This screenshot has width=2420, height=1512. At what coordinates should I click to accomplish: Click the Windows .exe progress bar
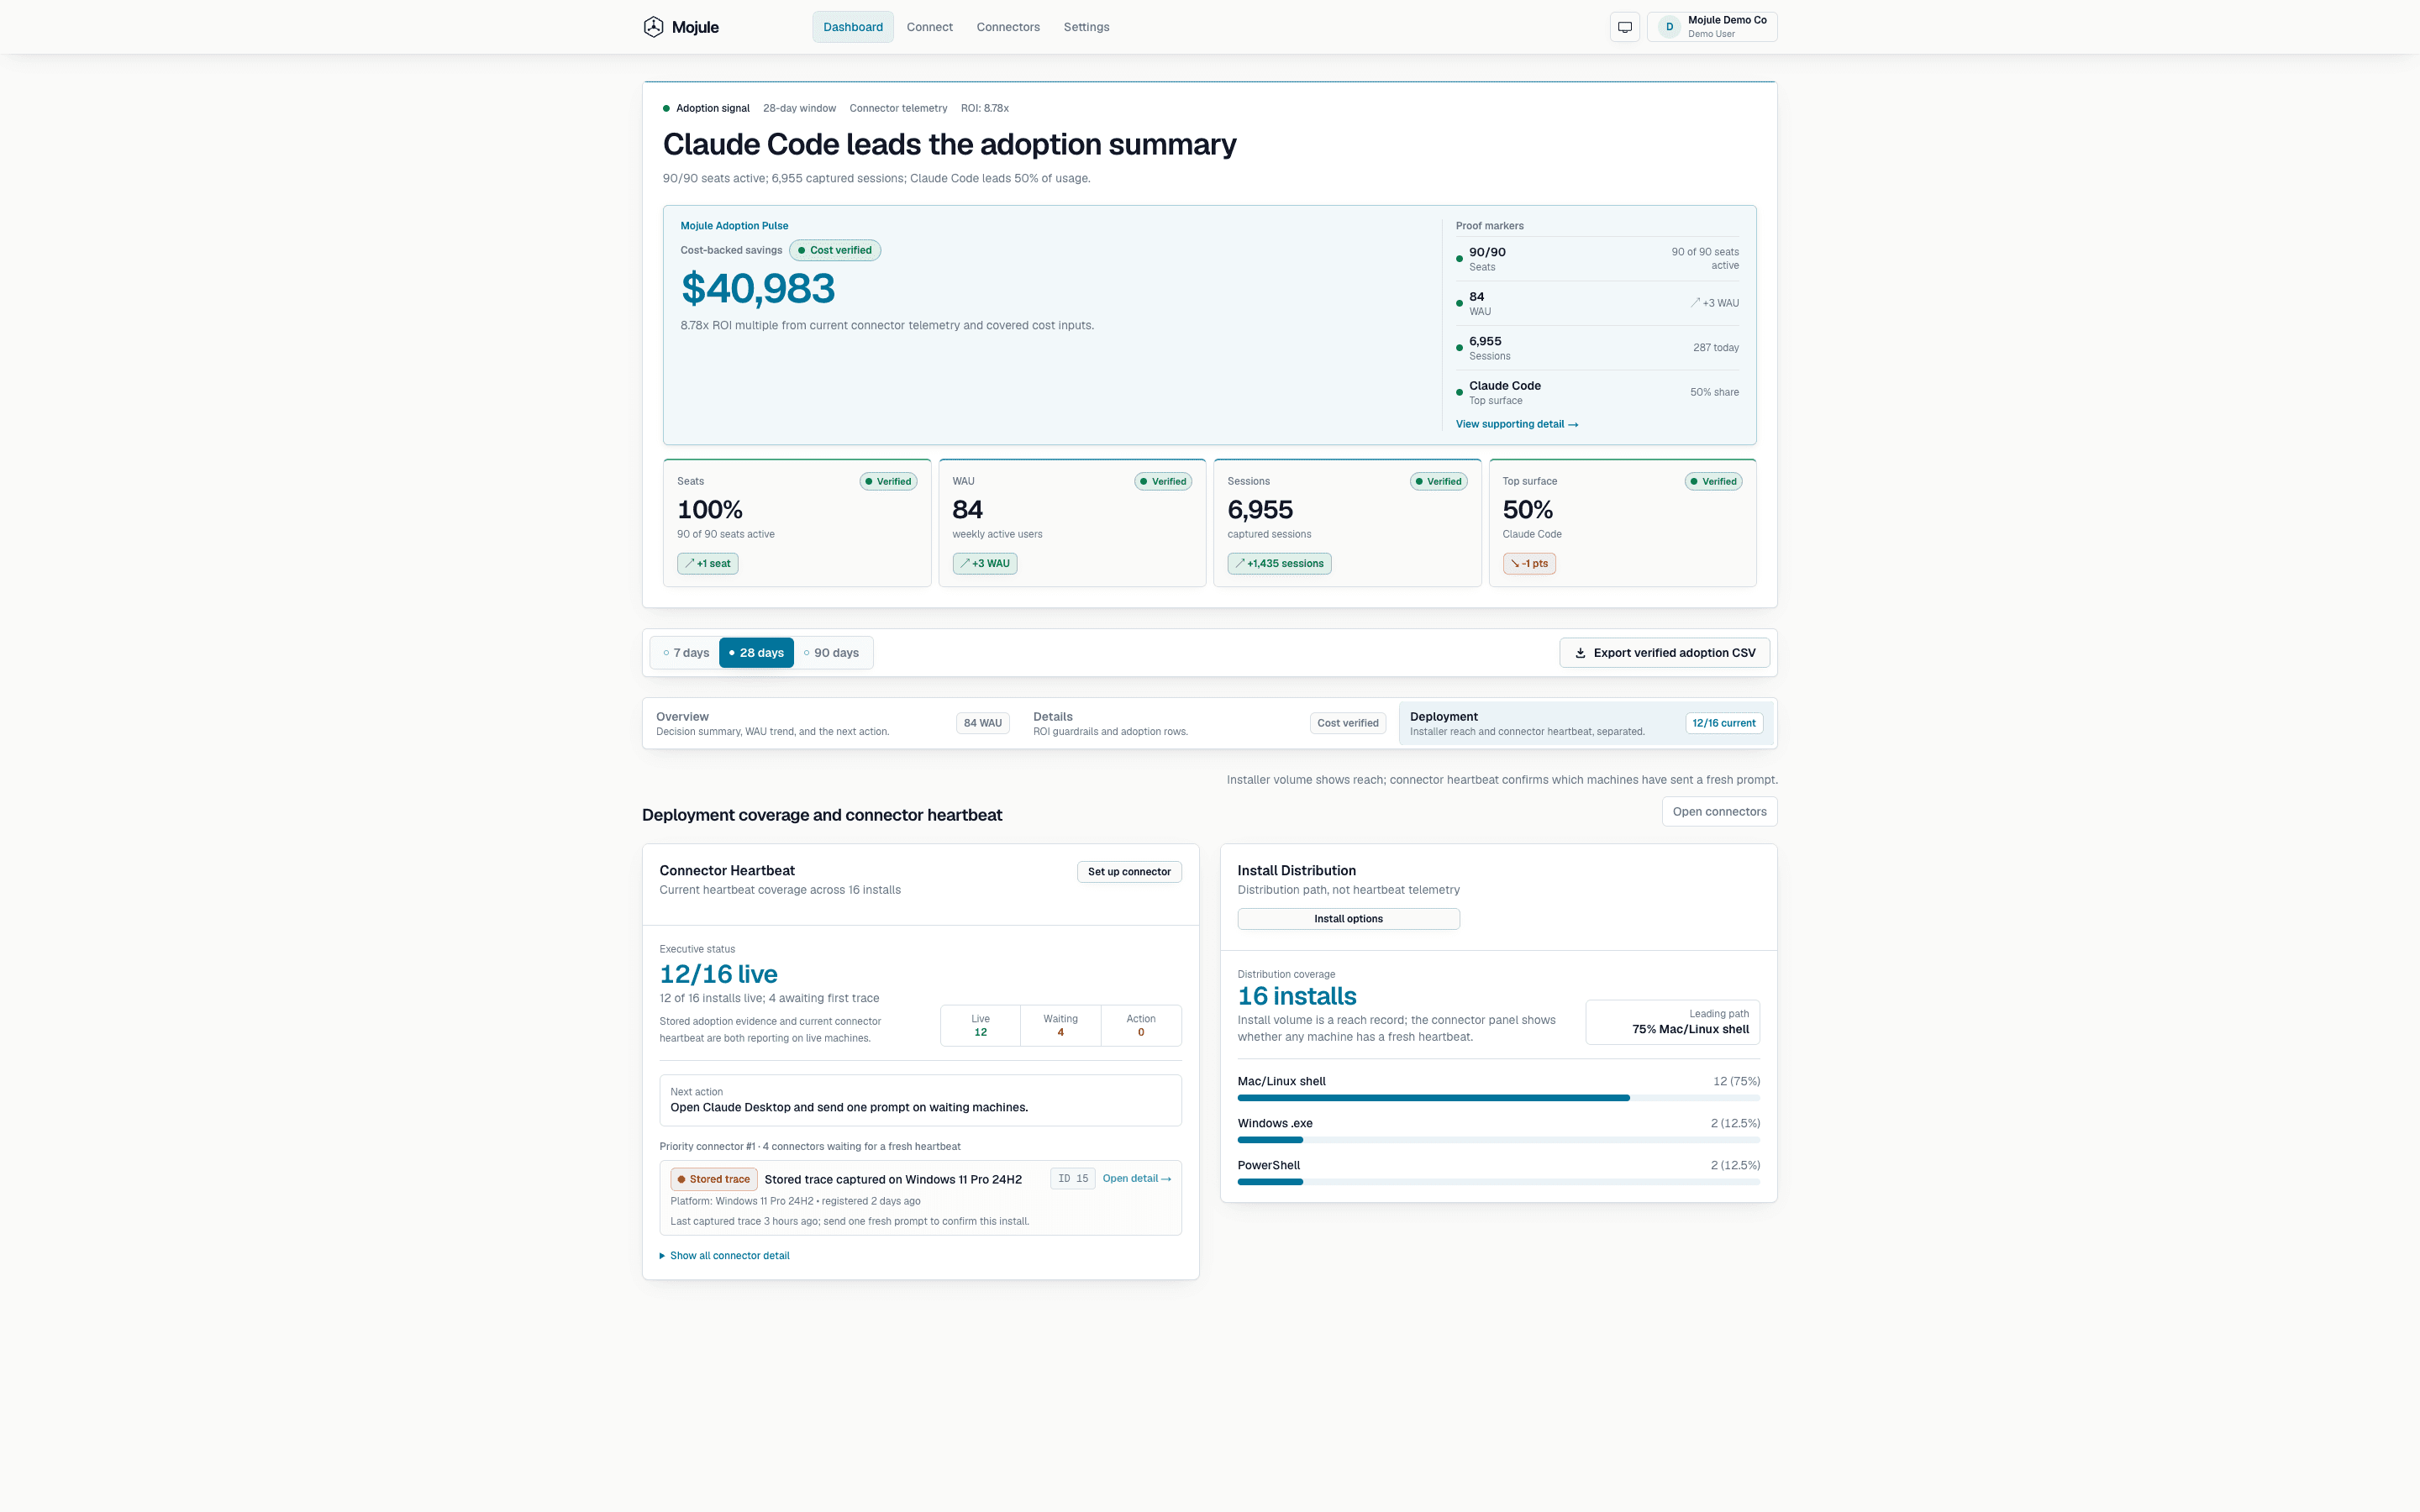[1498, 1140]
